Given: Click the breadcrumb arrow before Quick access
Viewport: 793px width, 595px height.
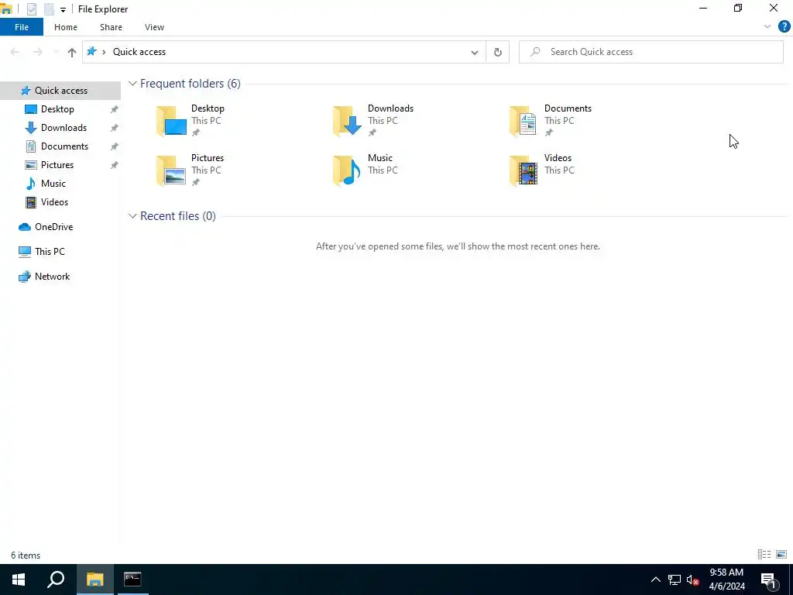Looking at the screenshot, I should (104, 52).
